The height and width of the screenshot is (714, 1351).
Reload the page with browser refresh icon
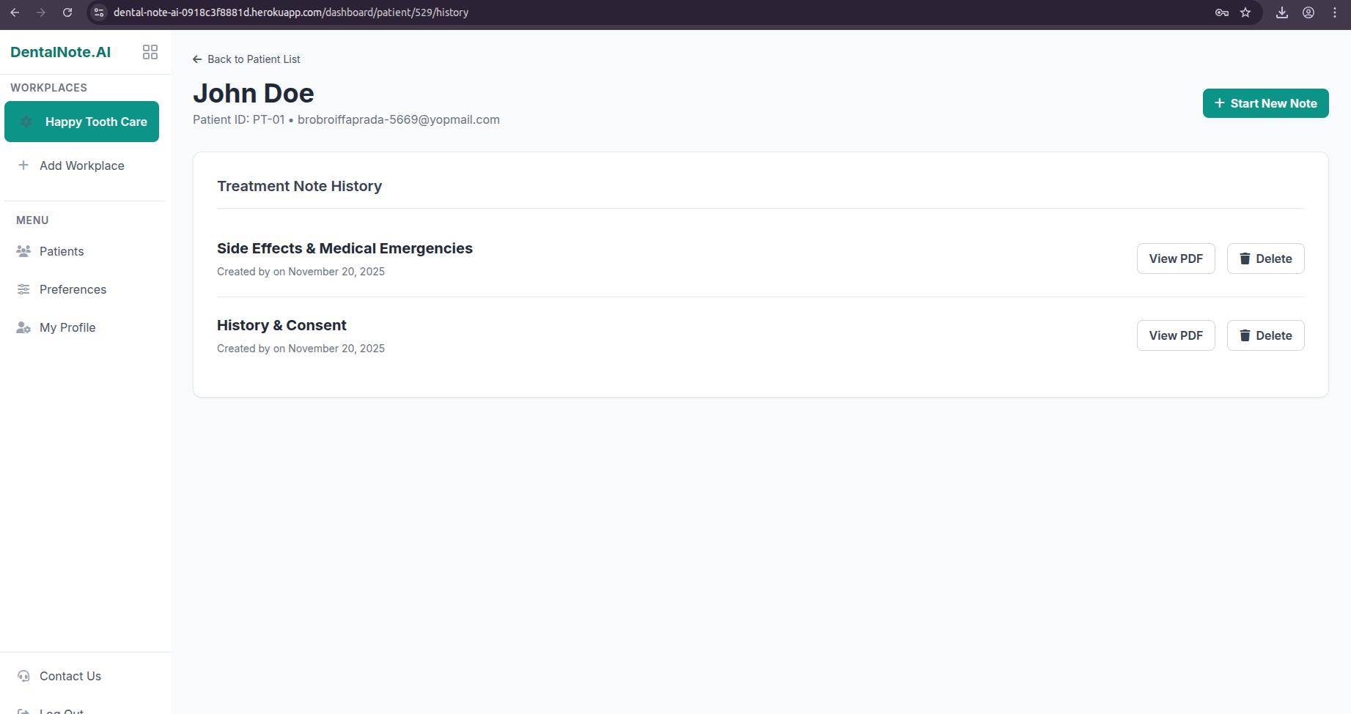click(x=67, y=12)
